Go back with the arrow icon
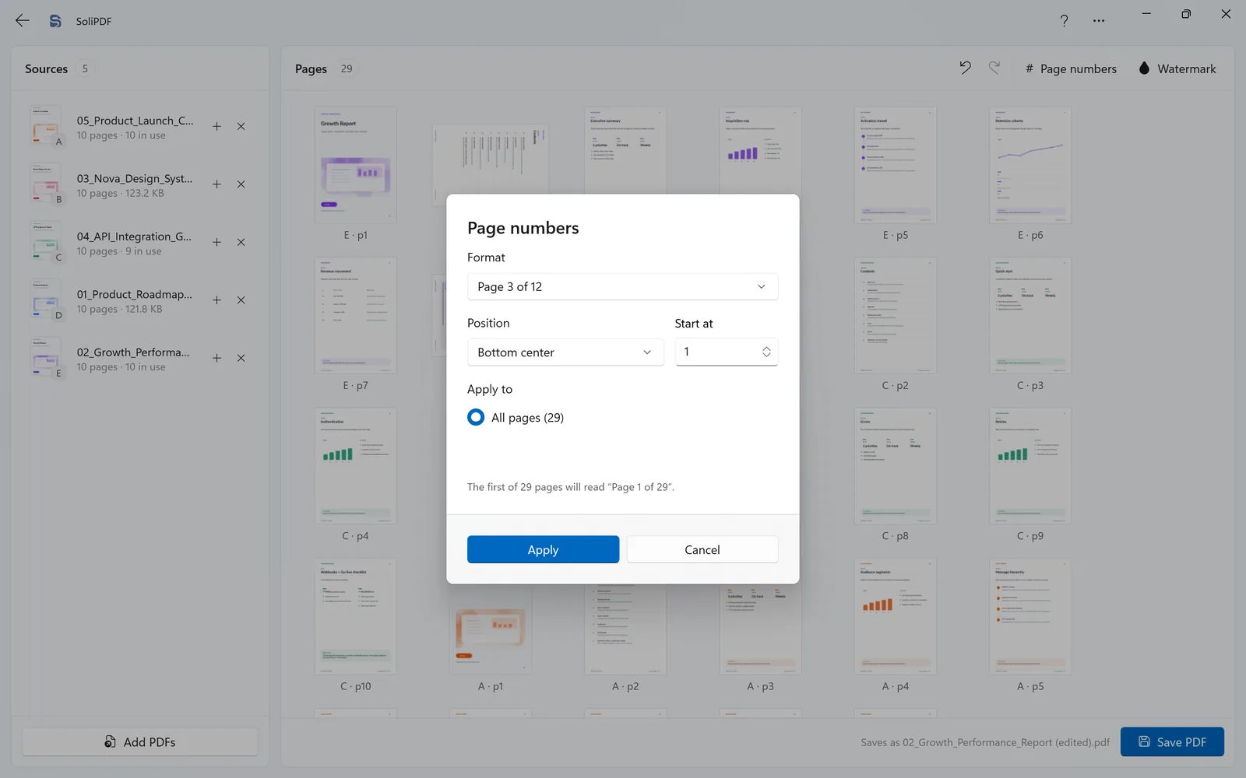The height and width of the screenshot is (778, 1246). click(23, 21)
